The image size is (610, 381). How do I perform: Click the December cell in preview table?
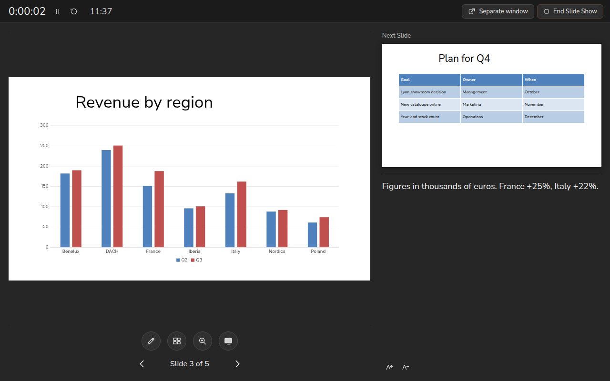(553, 117)
